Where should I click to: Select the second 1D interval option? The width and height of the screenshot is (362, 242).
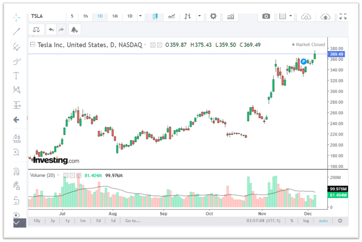pos(130,16)
